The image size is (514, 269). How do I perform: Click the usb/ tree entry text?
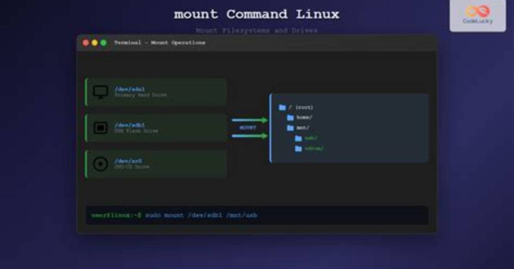point(311,138)
